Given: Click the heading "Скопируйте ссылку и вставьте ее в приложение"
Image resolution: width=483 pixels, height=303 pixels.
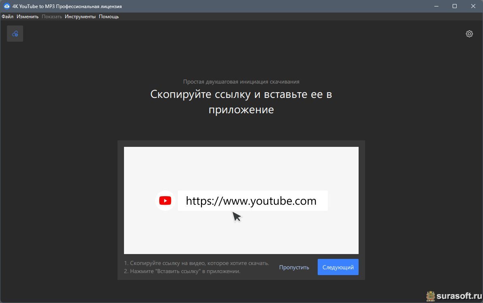Looking at the screenshot, I should pyautogui.click(x=241, y=102).
